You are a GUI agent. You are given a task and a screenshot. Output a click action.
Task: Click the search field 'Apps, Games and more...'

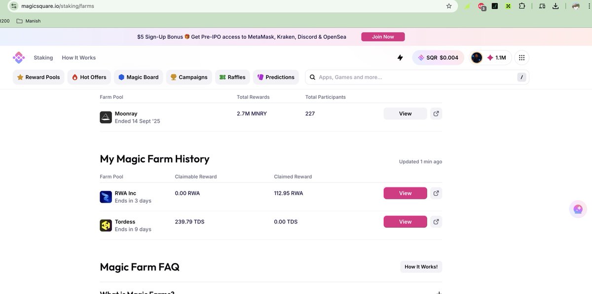(417, 77)
